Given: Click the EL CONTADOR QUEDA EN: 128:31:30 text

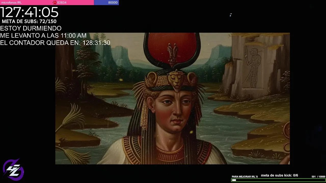Looking at the screenshot, I should click(x=55, y=43).
